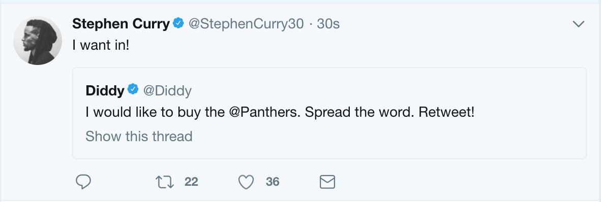Click the 30s tweet timestamp
The height and width of the screenshot is (202, 601).
coord(328,24)
